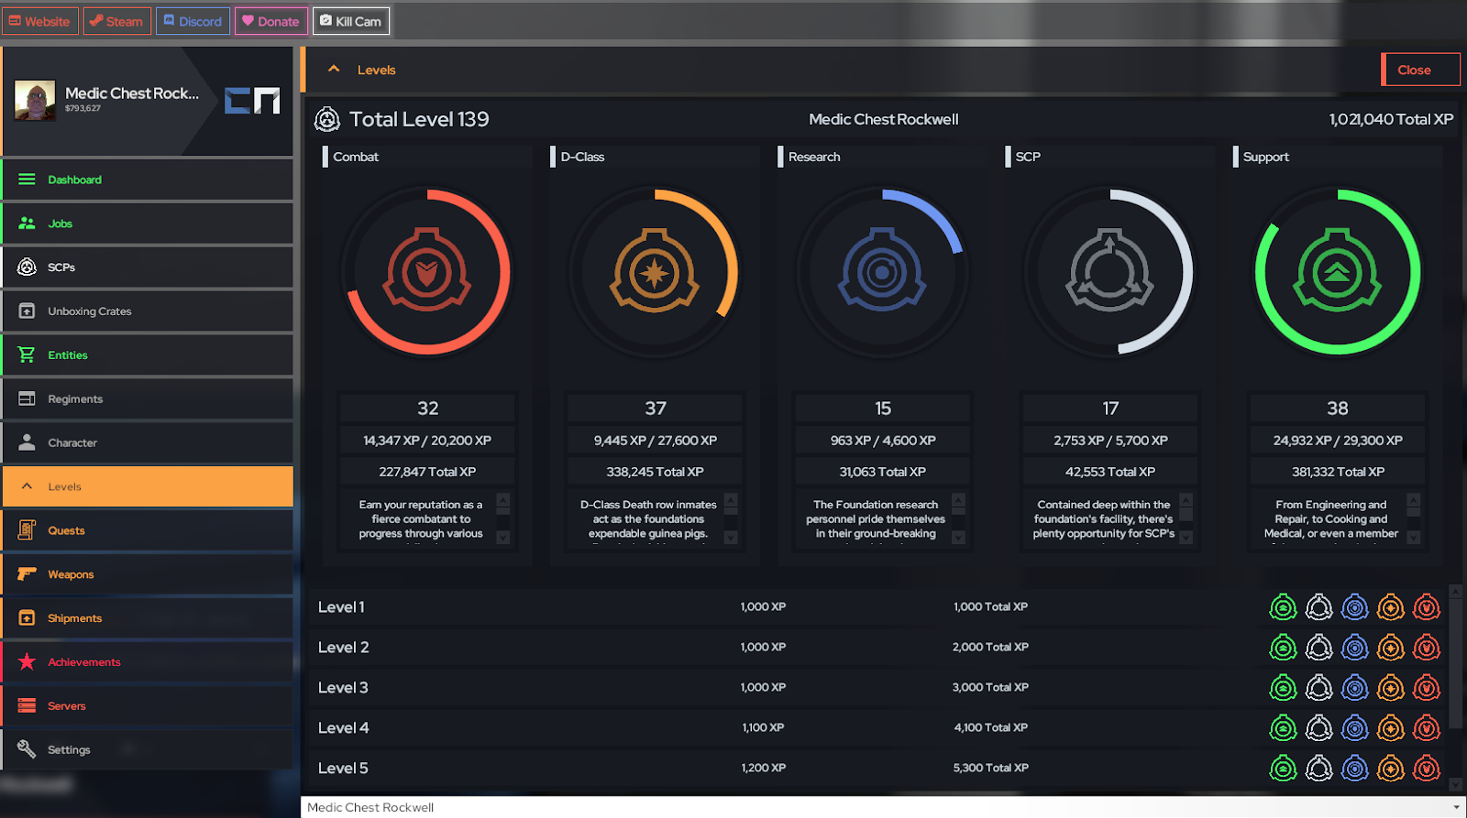Click Level 3 blue Research reward icon
Viewport: 1467px width, 818px height.
pyautogui.click(x=1354, y=688)
